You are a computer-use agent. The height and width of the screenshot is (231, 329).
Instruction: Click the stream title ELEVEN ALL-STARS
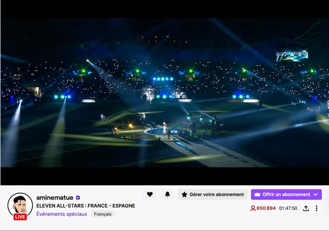(x=85, y=206)
